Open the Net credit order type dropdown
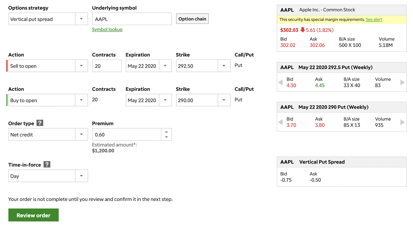This screenshot has width=413, height=229. click(82, 134)
